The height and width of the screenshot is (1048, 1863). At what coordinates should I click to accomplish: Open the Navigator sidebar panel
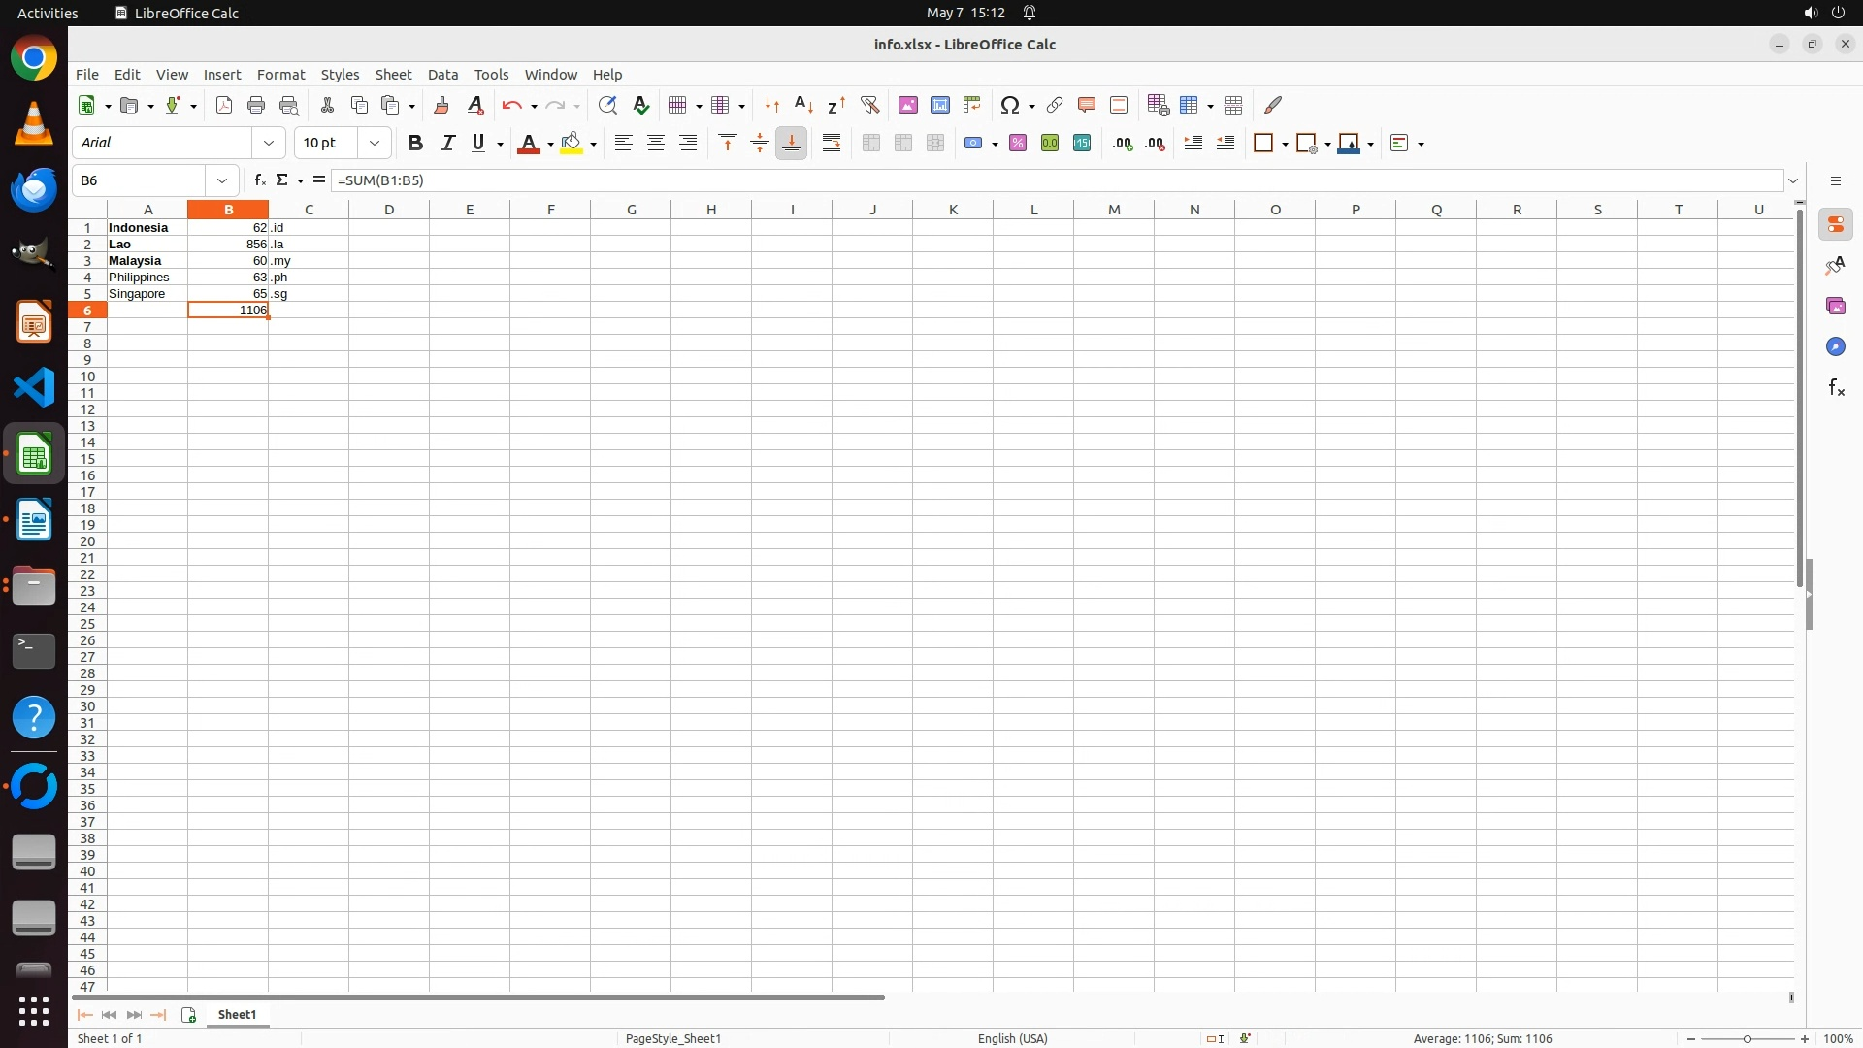tap(1835, 347)
